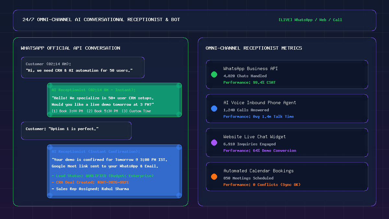The image size is (389, 219).
Task: Click the CRM Deal Created #DWT-2026-9821 line
Action: pyautogui.click(x=90, y=182)
